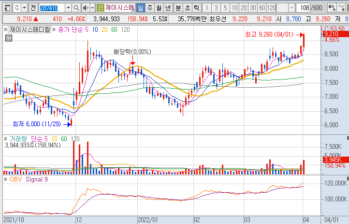Open stock code history dropdown arrow
The width and height of the screenshot is (349, 224).
(x=68, y=8)
